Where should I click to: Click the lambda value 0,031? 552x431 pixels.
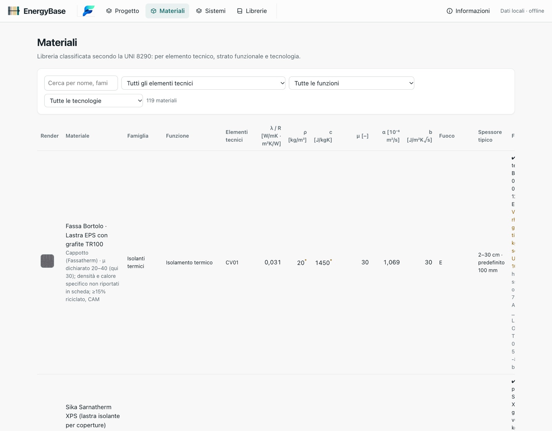(x=273, y=262)
